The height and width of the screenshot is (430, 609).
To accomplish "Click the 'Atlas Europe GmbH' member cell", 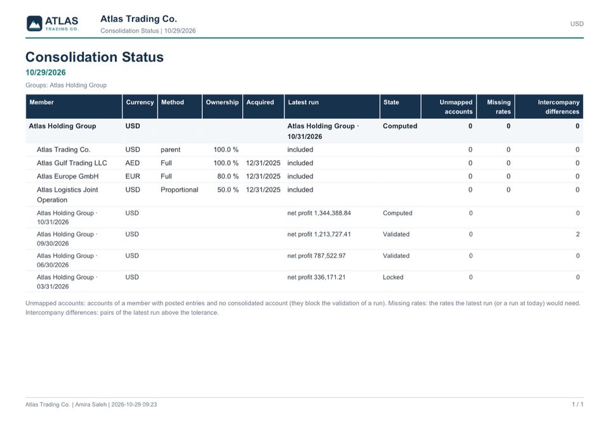I will click(x=67, y=176).
